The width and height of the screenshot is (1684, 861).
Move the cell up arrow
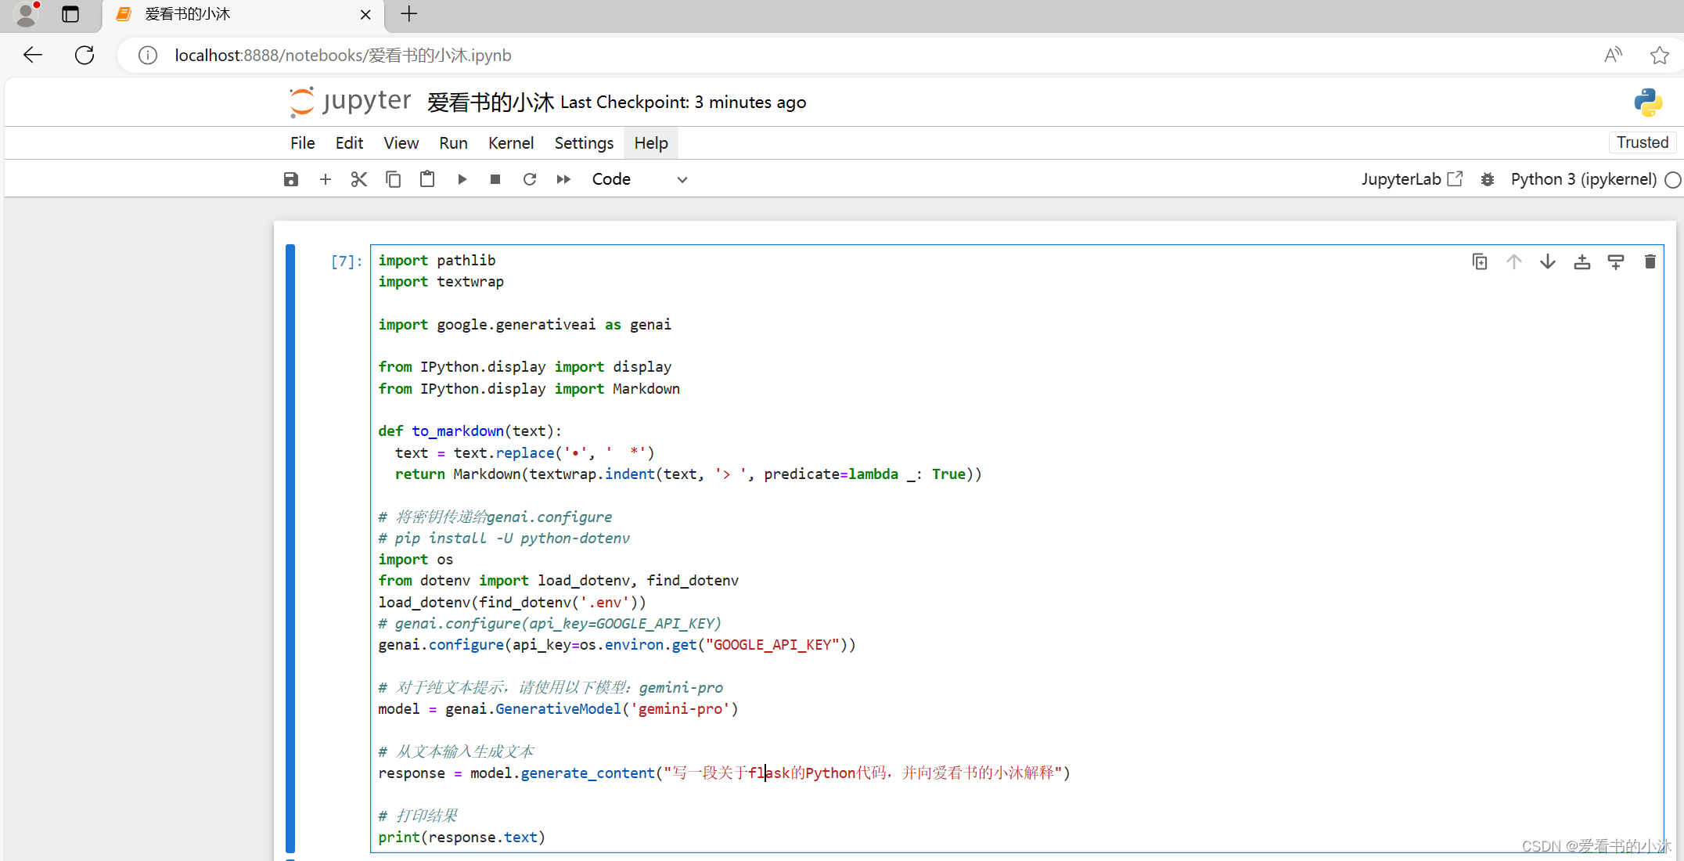point(1514,261)
